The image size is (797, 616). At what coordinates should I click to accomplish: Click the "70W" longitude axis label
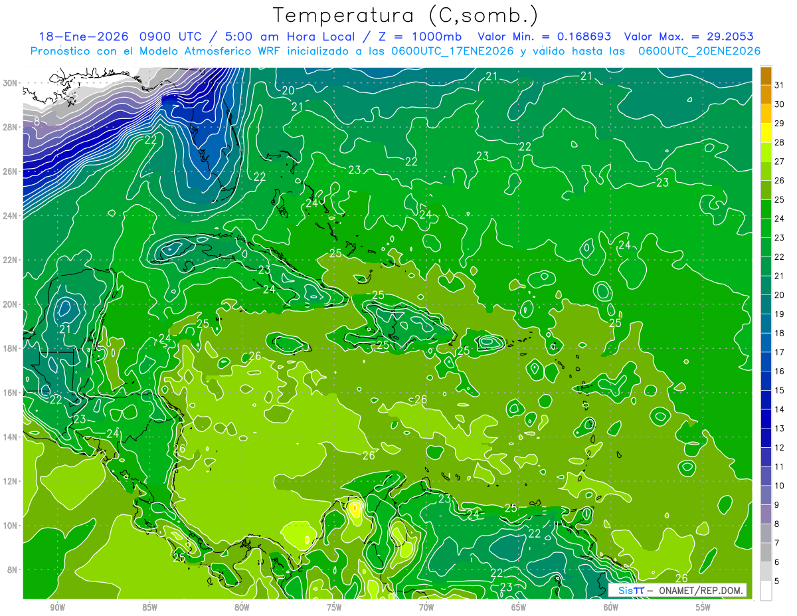[426, 607]
